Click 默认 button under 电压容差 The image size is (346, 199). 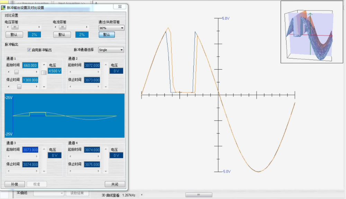pos(14,35)
